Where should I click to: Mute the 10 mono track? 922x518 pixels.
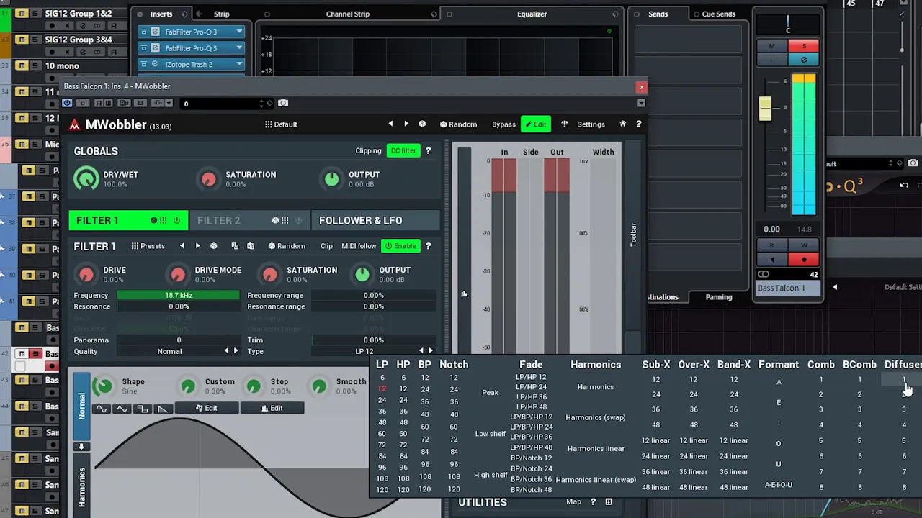coord(22,66)
